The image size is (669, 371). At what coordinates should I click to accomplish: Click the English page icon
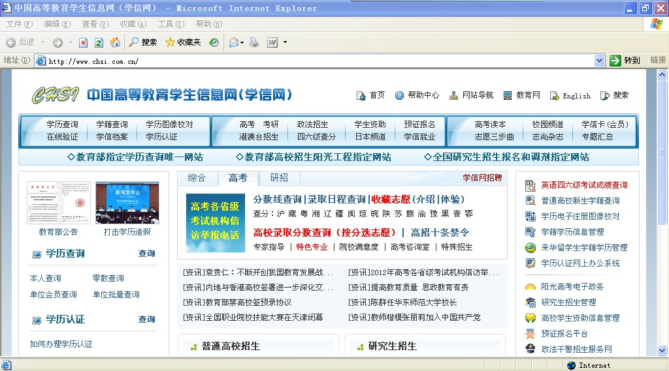[x=554, y=96]
